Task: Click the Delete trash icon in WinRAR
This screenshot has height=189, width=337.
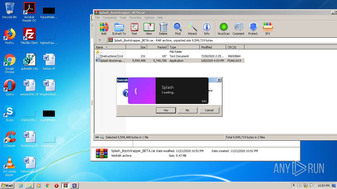Action: click(163, 29)
